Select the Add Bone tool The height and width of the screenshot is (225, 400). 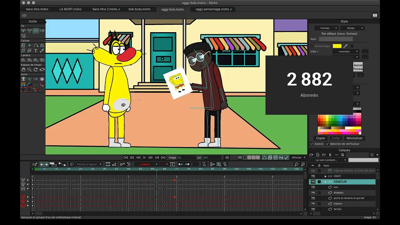(42, 31)
